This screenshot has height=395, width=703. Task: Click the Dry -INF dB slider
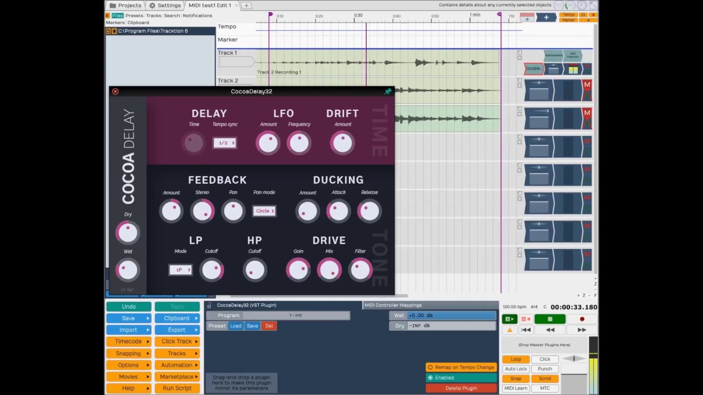coord(451,326)
